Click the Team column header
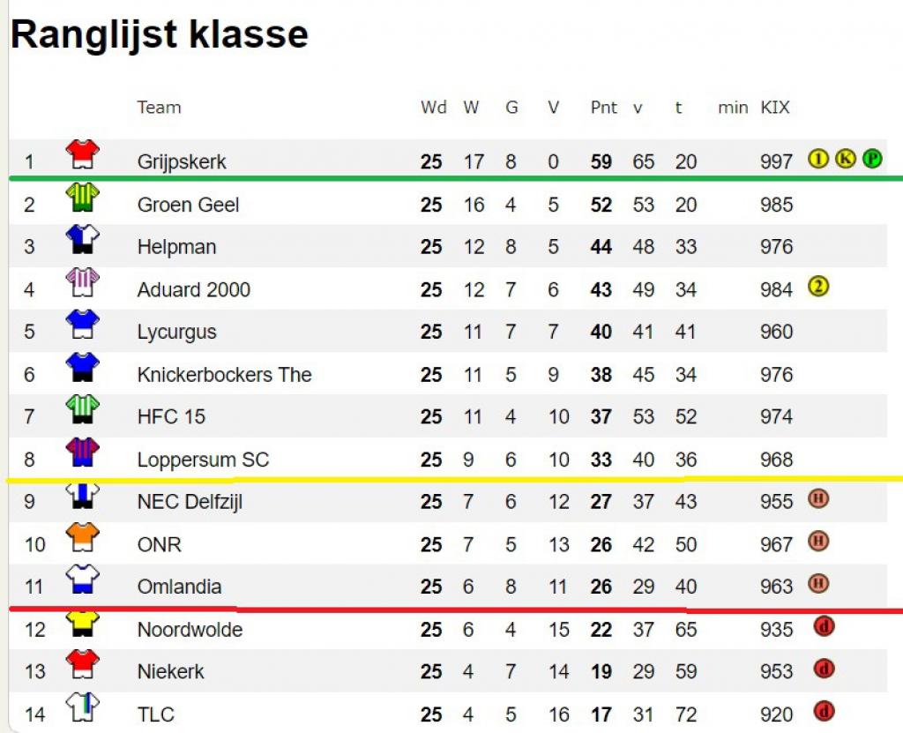The height and width of the screenshot is (733, 903). pyautogui.click(x=159, y=108)
